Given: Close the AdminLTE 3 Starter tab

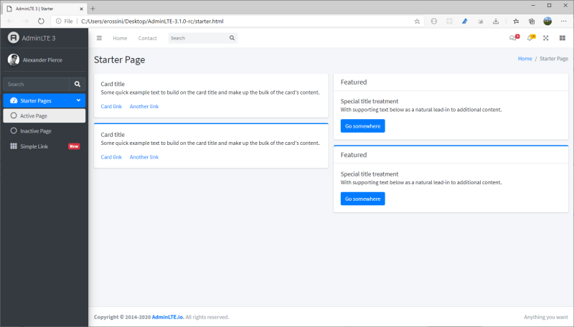Looking at the screenshot, I should 81,9.
